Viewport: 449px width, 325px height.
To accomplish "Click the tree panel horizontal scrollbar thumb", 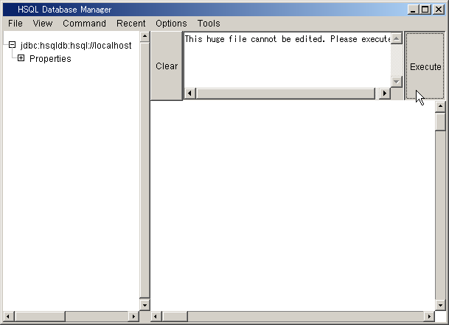I will tap(39, 316).
